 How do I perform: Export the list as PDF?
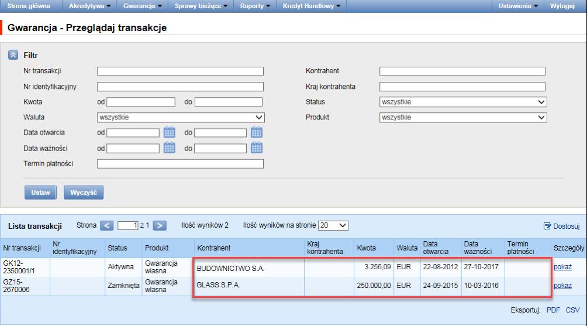553,310
